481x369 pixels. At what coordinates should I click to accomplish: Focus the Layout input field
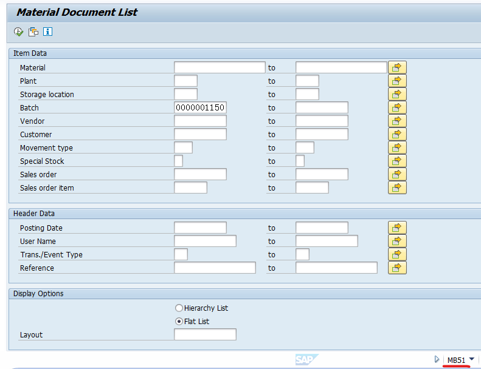pyautogui.click(x=205, y=334)
